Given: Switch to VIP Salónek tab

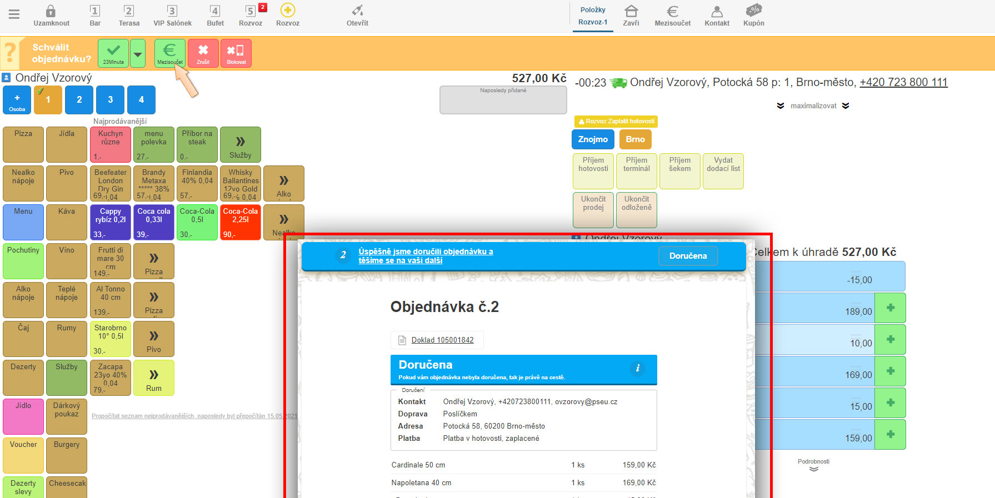Looking at the screenshot, I should click(172, 16).
